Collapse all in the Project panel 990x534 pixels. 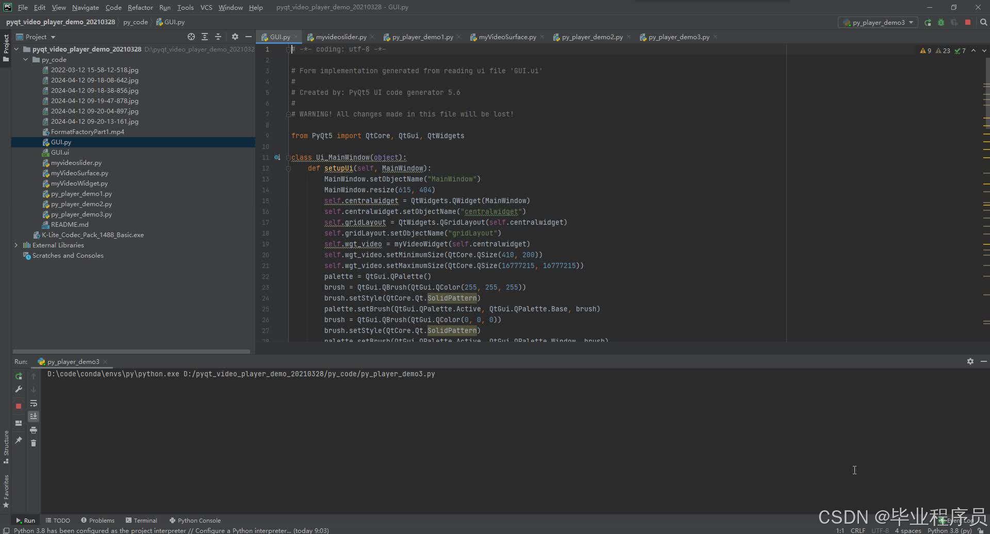pos(218,37)
